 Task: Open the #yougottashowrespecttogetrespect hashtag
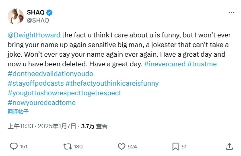pos(64,93)
